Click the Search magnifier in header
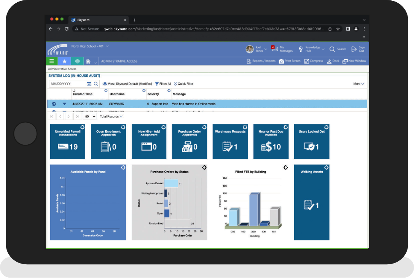Image resolution: width=414 pixels, height=278 pixels. click(x=338, y=49)
